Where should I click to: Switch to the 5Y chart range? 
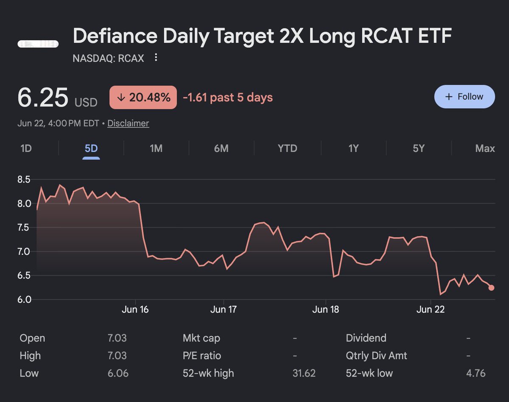418,148
